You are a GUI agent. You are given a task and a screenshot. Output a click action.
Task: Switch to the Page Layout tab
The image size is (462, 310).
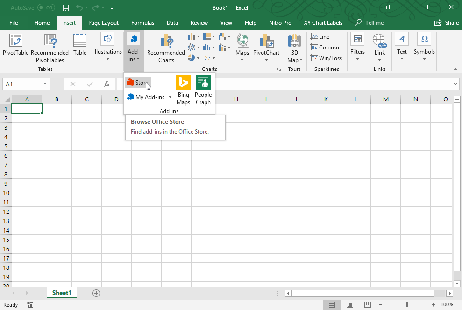coord(103,23)
